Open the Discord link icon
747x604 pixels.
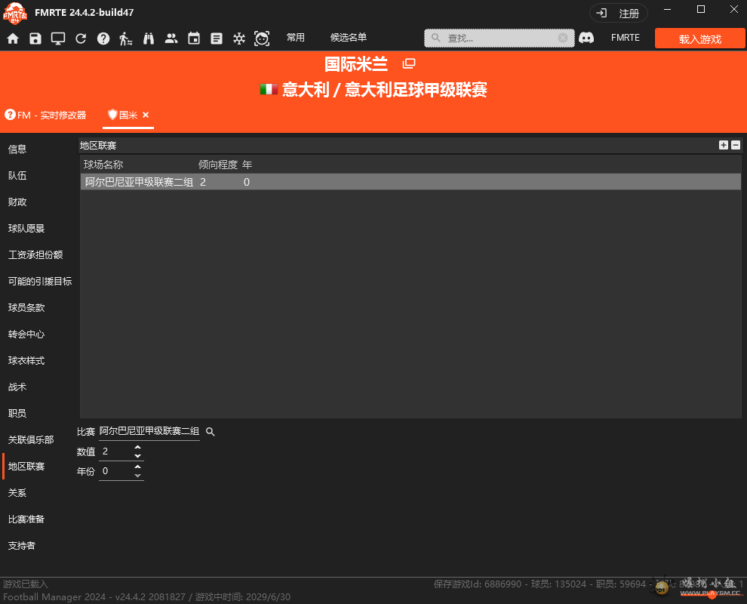pos(586,38)
